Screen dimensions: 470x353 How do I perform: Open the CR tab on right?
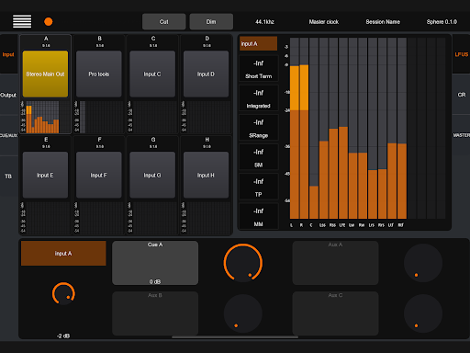461,95
